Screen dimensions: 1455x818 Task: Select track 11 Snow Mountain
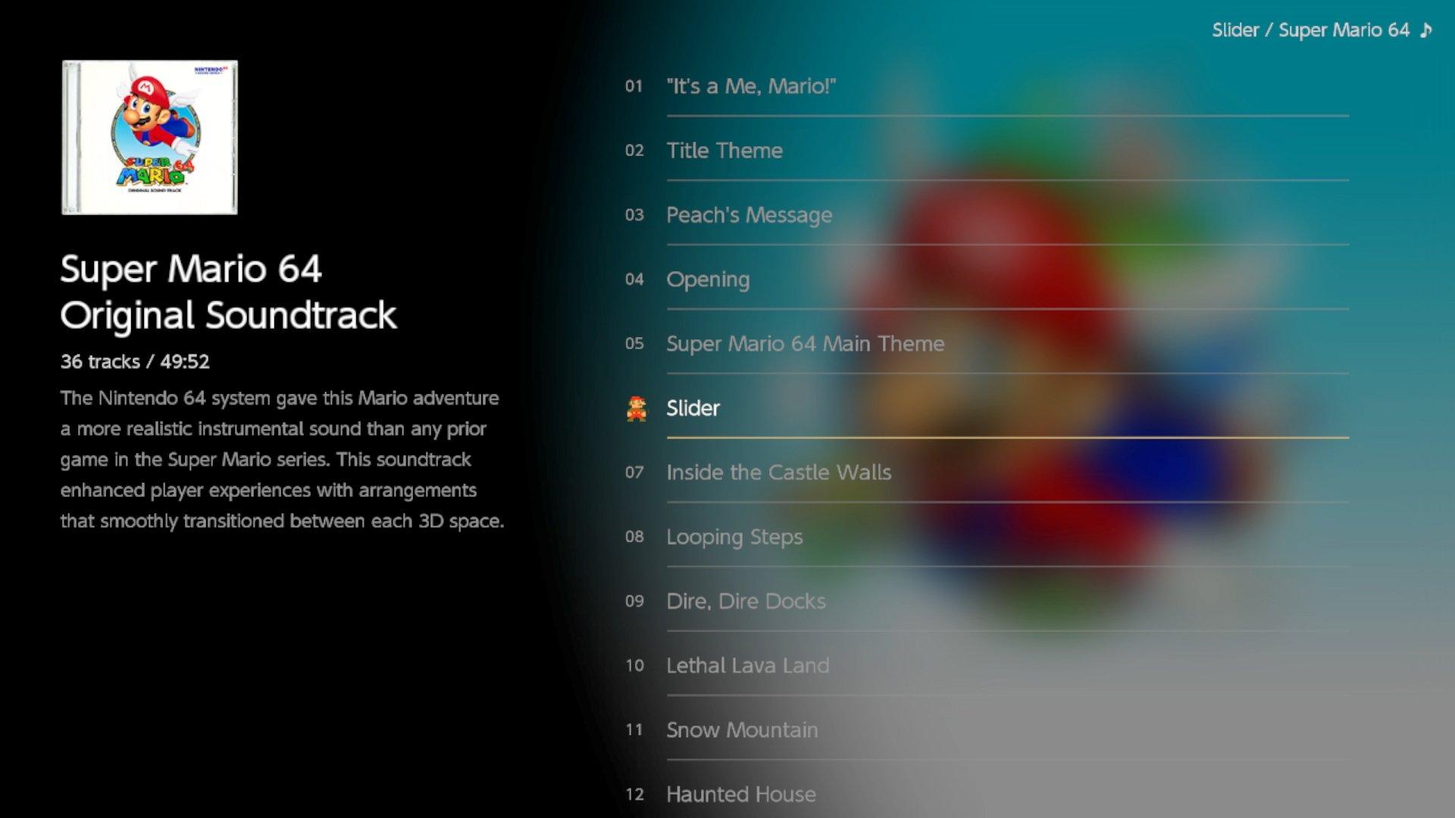[741, 730]
